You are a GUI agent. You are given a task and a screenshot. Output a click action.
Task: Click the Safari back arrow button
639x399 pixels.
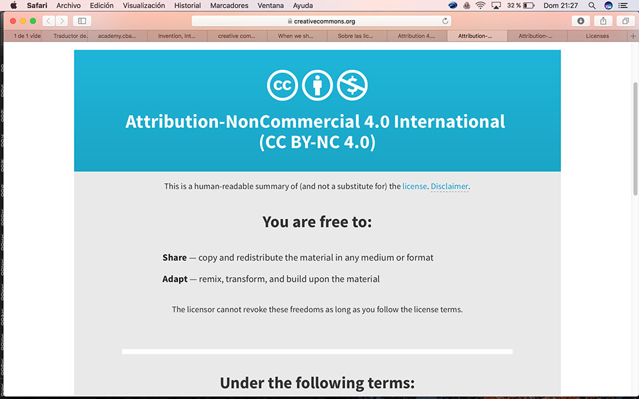tap(49, 21)
